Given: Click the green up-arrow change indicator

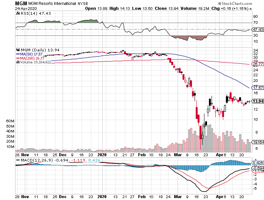Looking at the screenshot, I should click(250, 9).
